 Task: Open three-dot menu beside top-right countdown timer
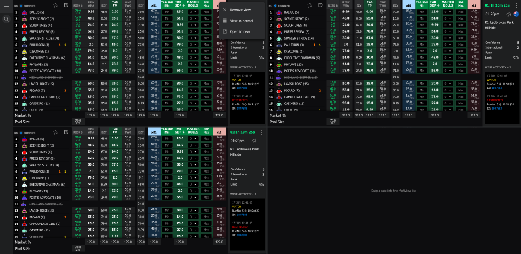515,4
